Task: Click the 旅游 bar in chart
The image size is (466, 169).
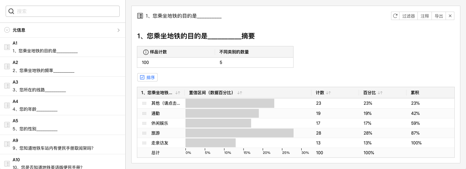Action: coord(239,133)
